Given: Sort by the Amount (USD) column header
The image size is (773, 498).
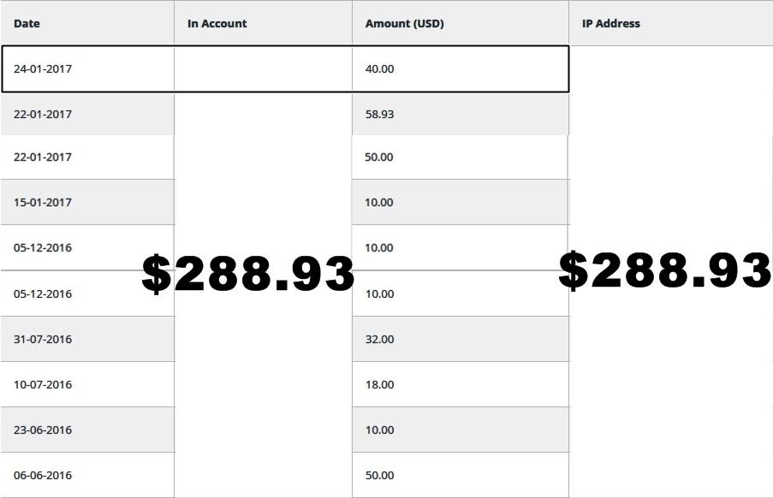Looking at the screenshot, I should pyautogui.click(x=404, y=24).
